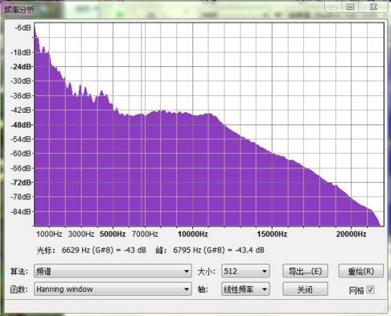391x316 pixels.
Task: Click the -42dB label on vertical axis
Action: (21, 110)
